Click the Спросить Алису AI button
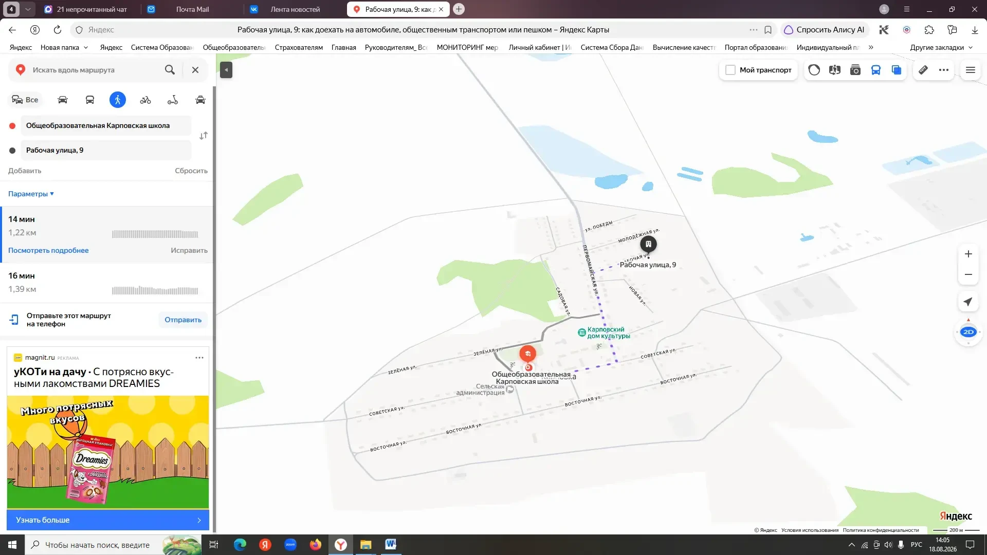The width and height of the screenshot is (987, 555). [x=825, y=30]
